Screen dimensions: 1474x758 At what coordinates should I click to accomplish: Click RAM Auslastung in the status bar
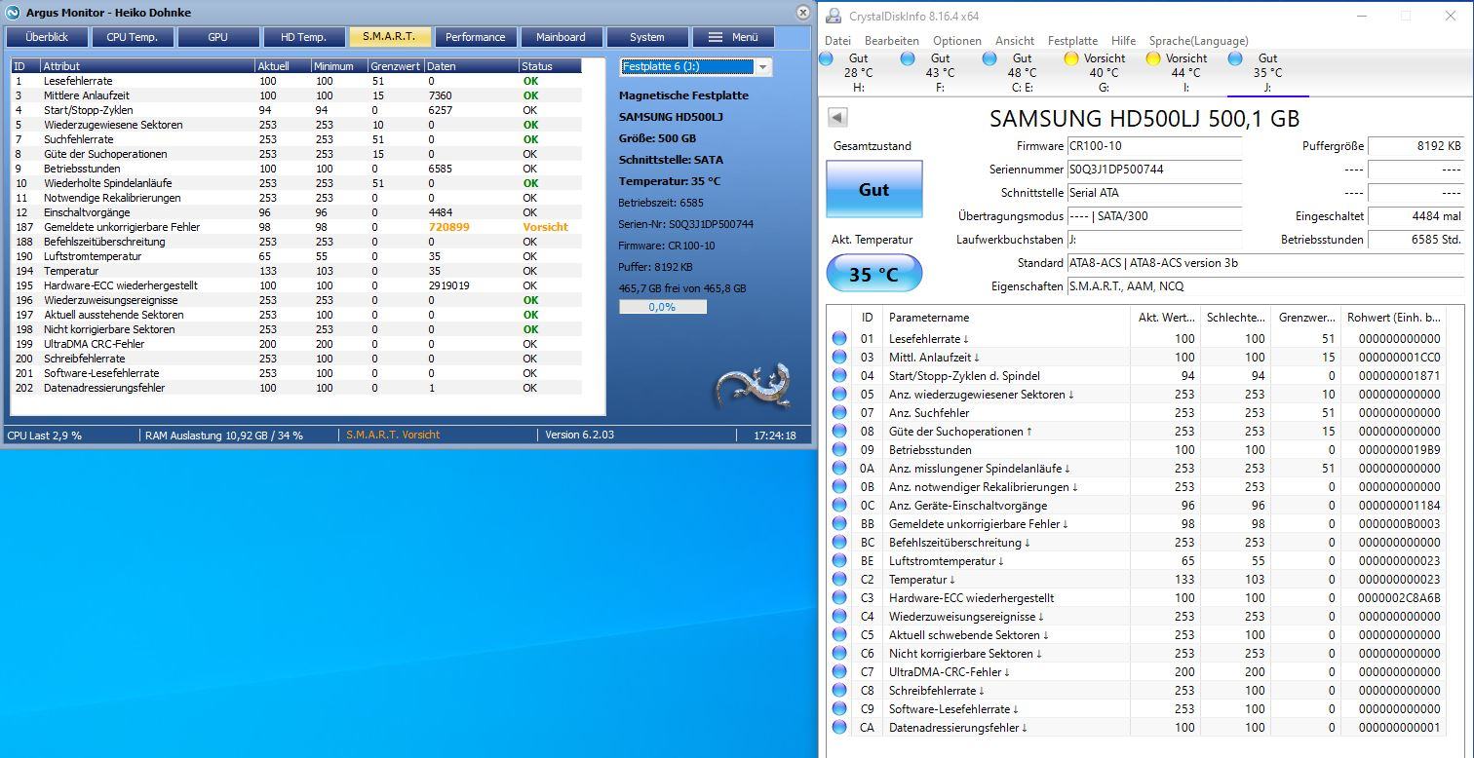pyautogui.click(x=224, y=436)
